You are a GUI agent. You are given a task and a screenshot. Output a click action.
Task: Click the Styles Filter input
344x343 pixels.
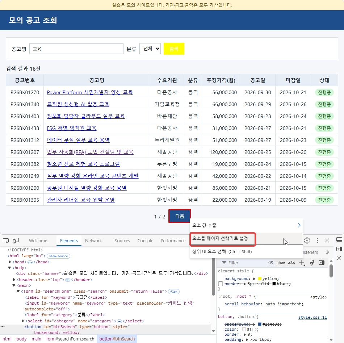(244, 263)
